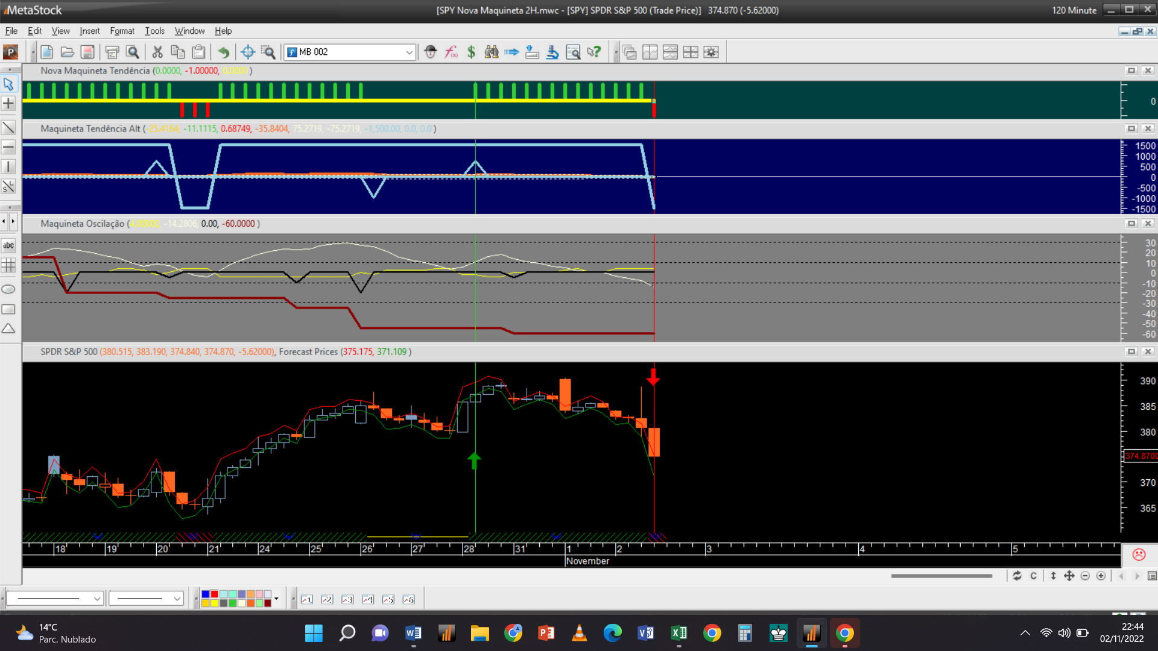Open the MB 002 template dropdown

(409, 52)
